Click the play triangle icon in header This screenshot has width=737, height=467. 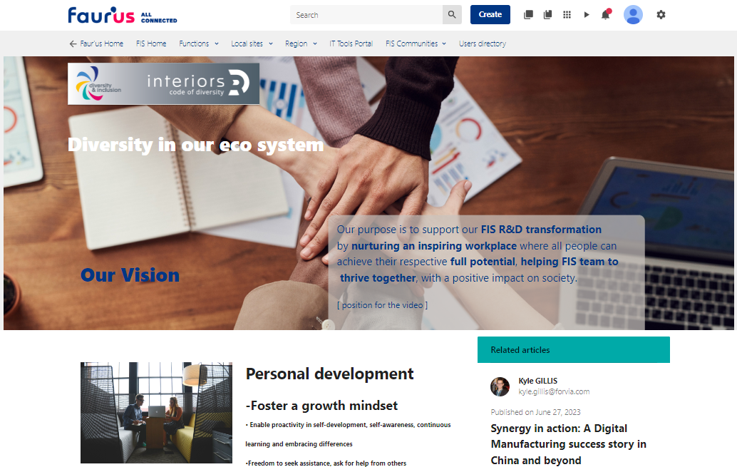(x=587, y=15)
